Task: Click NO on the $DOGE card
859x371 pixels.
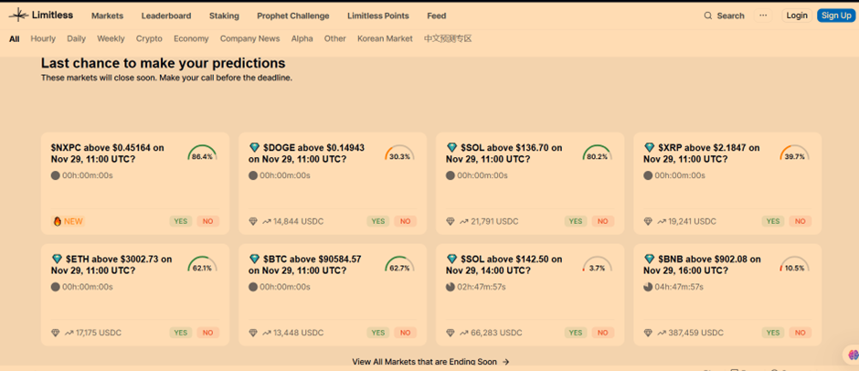Action: tap(406, 221)
